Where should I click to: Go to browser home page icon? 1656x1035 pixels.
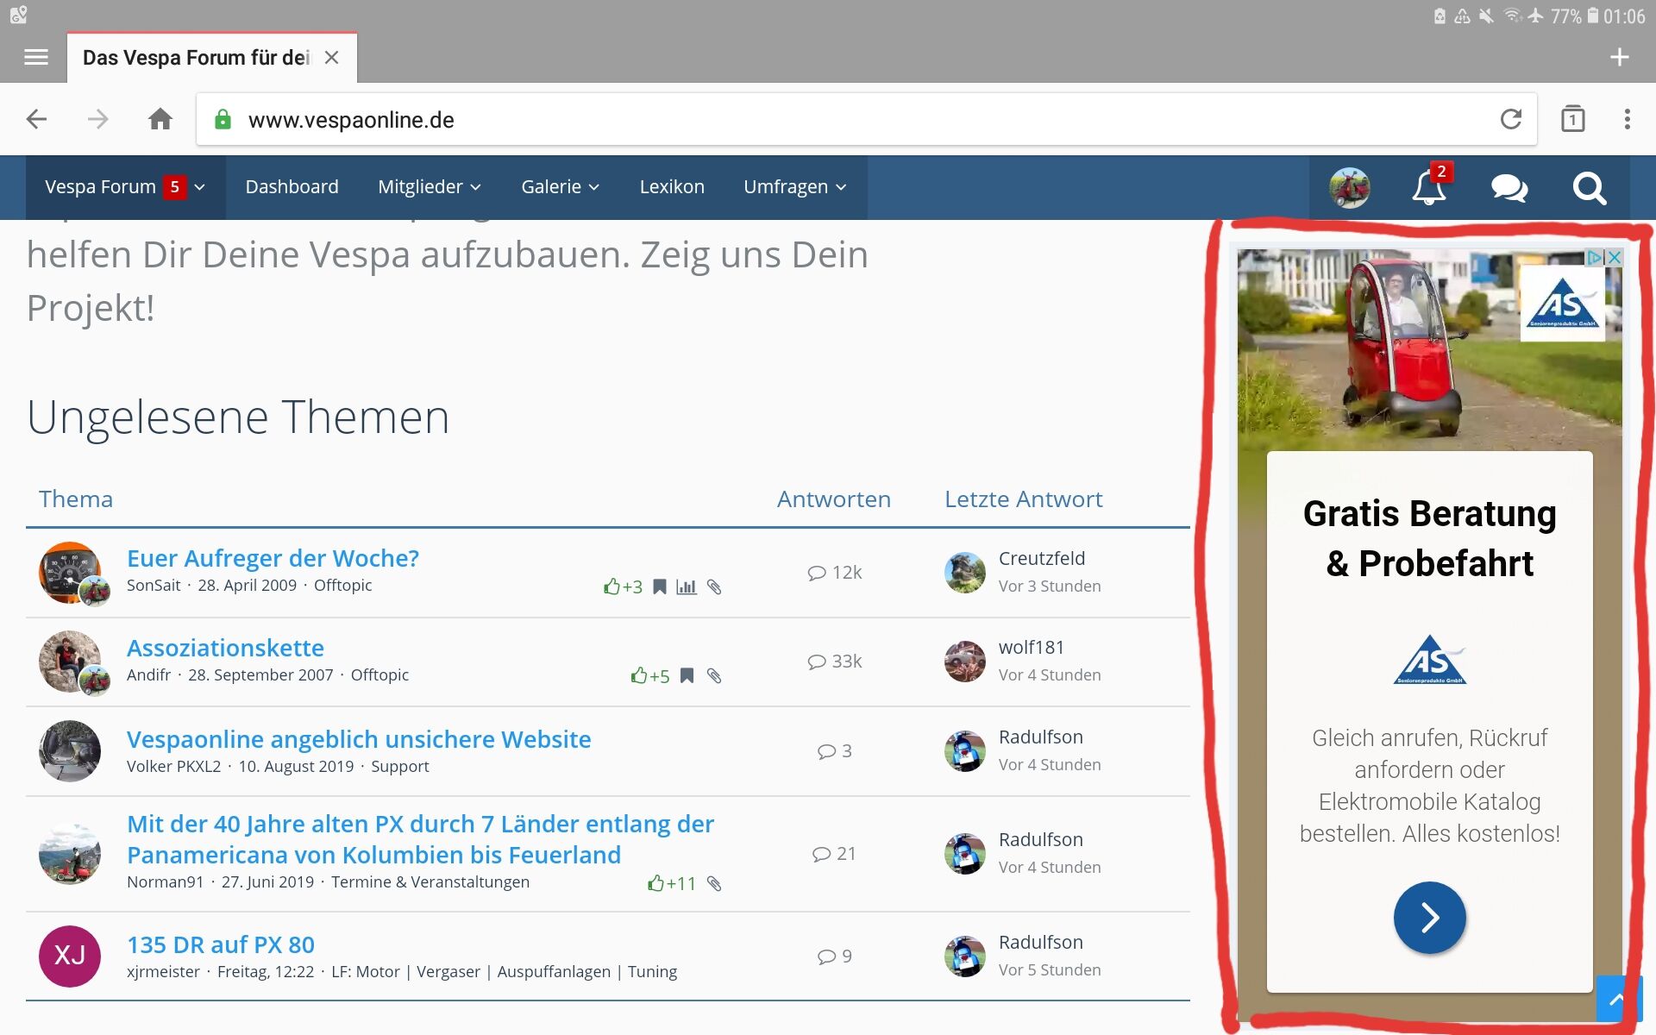point(160,119)
